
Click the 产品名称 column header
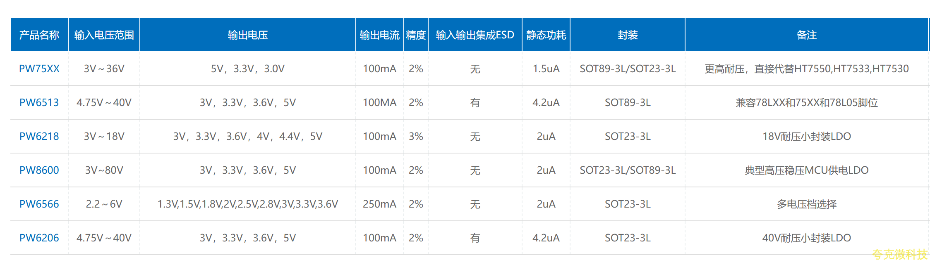(39, 35)
